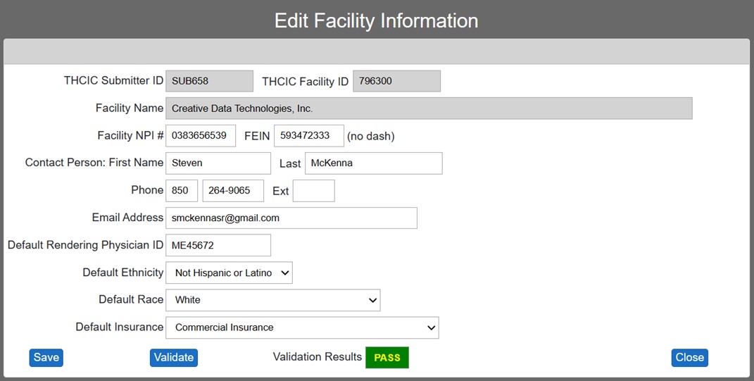Image resolution: width=754 pixels, height=381 pixels.
Task: Click the Save button
Action: (x=46, y=358)
